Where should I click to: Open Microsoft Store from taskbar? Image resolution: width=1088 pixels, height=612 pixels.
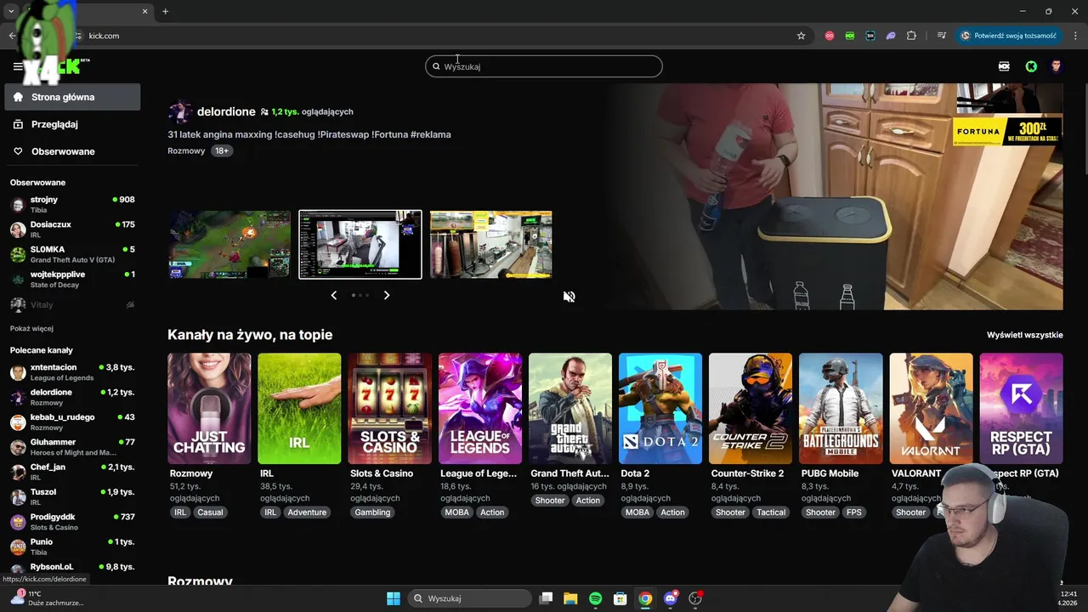click(620, 598)
